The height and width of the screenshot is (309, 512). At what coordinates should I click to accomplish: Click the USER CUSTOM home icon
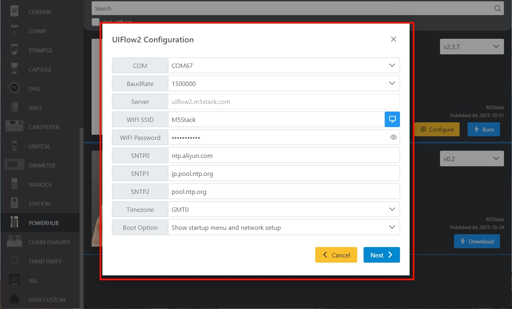14,299
